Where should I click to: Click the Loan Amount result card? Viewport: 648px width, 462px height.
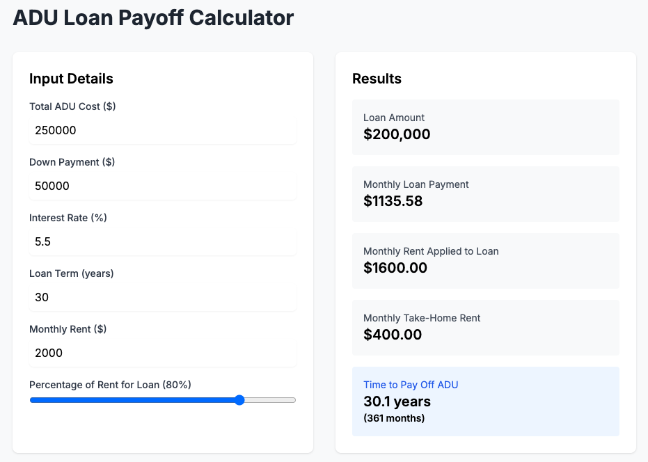pyautogui.click(x=486, y=127)
